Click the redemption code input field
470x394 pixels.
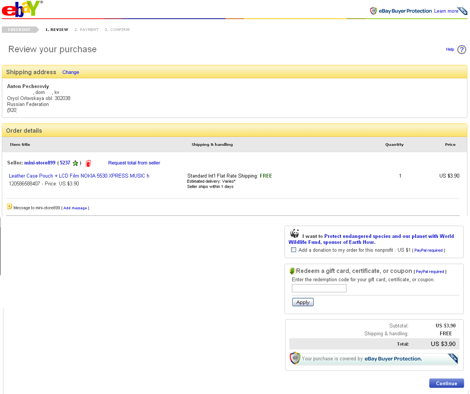319,288
